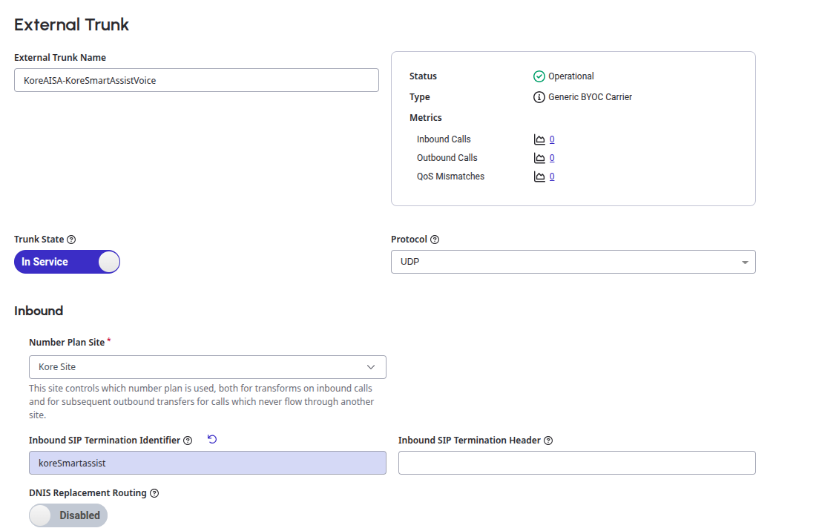Enable DNIS Replacement Routing toggle
Screen dimensions: 819x531
(x=68, y=515)
